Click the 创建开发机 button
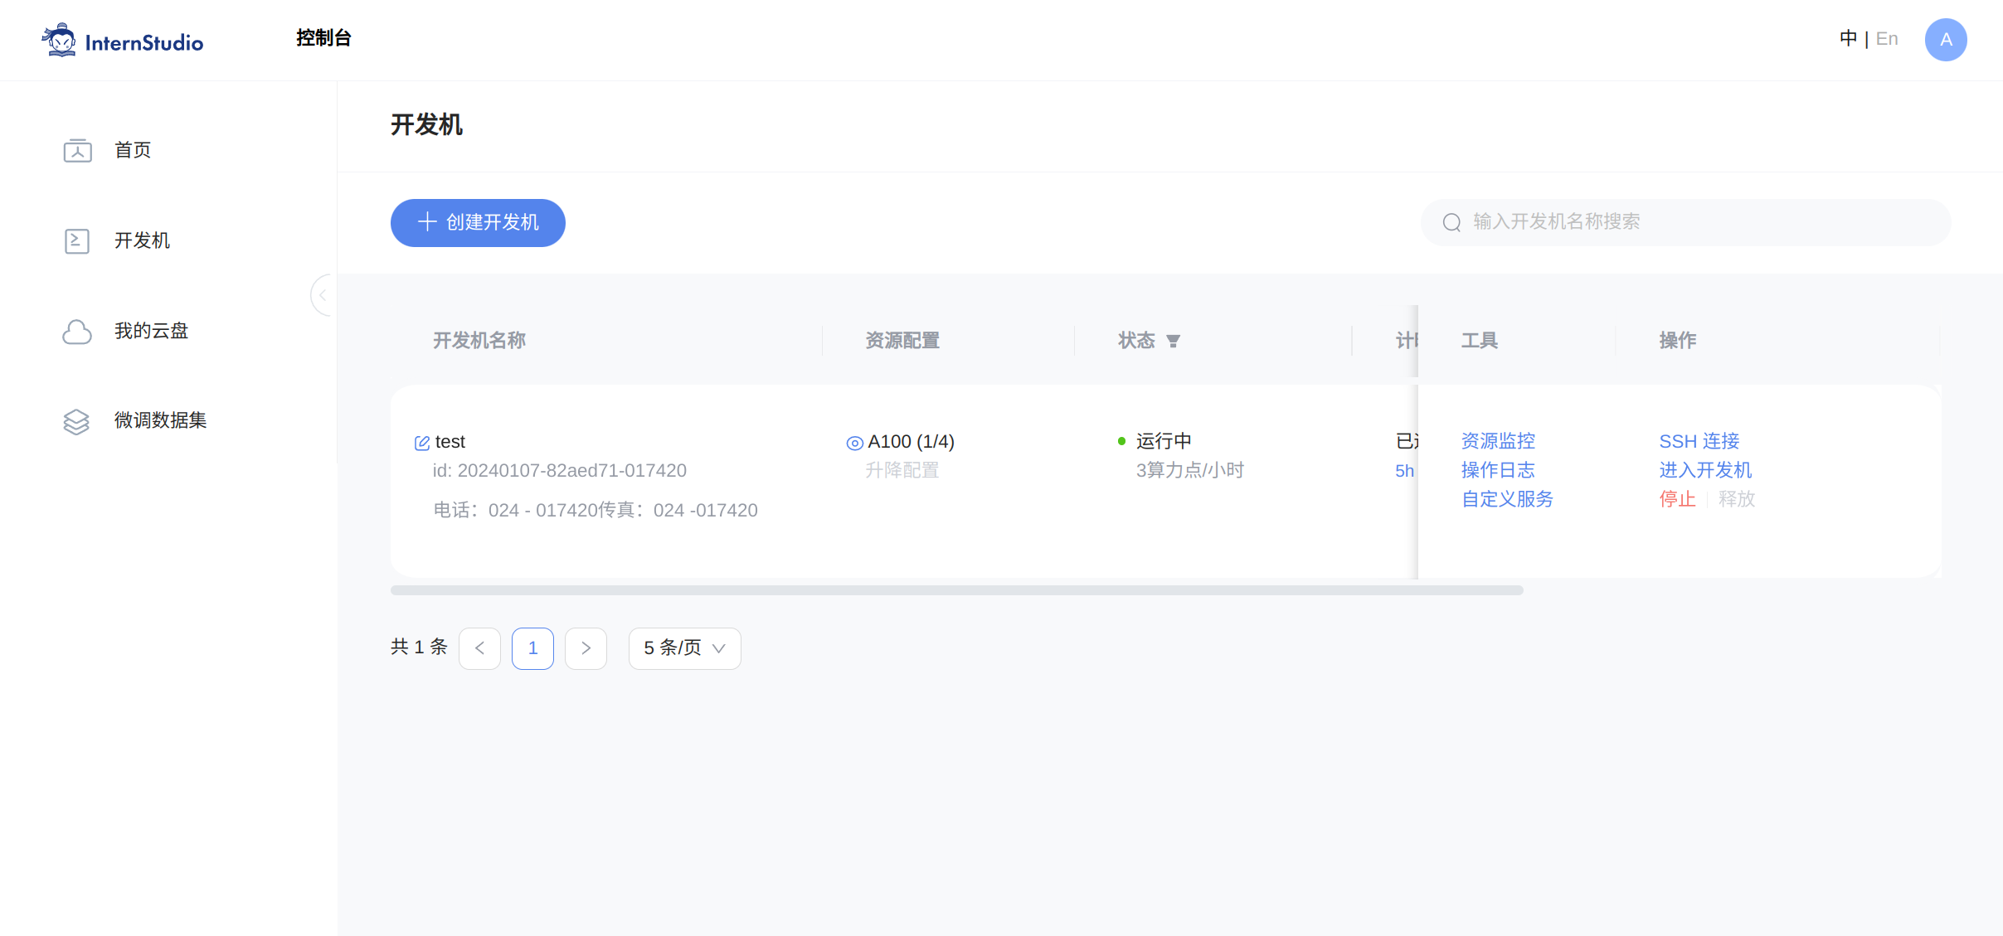 click(478, 222)
